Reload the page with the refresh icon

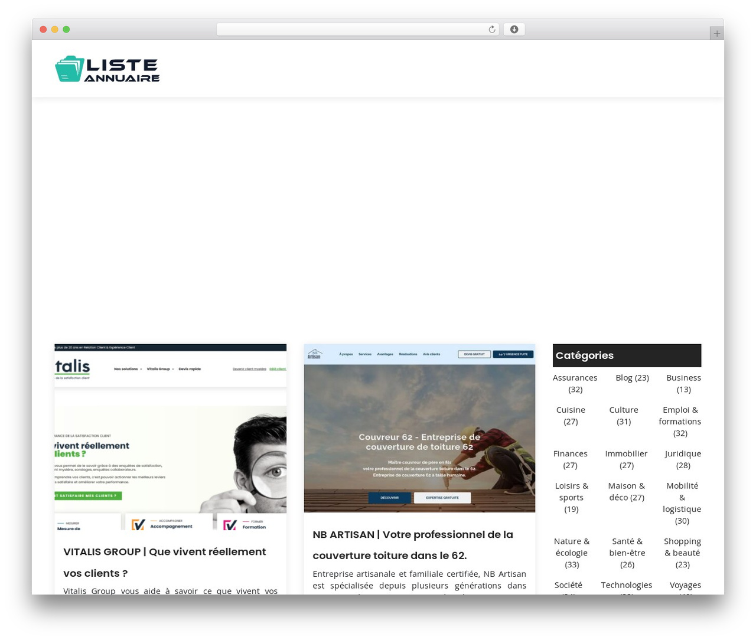coord(492,30)
